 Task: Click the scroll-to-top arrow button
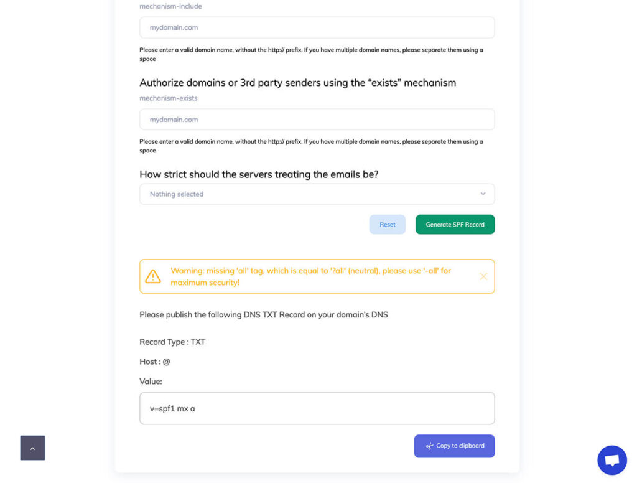coord(32,448)
